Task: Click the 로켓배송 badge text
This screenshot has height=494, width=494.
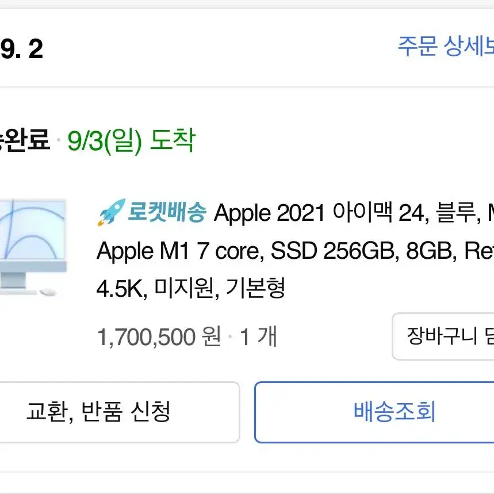Action: click(x=167, y=212)
